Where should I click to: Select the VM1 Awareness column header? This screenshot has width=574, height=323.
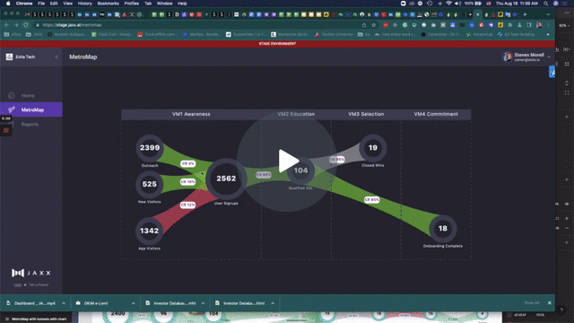[191, 114]
